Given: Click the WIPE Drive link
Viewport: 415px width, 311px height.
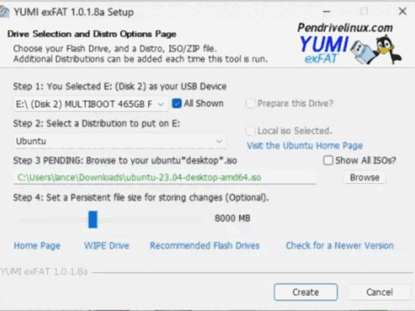Looking at the screenshot, I should point(106,245).
